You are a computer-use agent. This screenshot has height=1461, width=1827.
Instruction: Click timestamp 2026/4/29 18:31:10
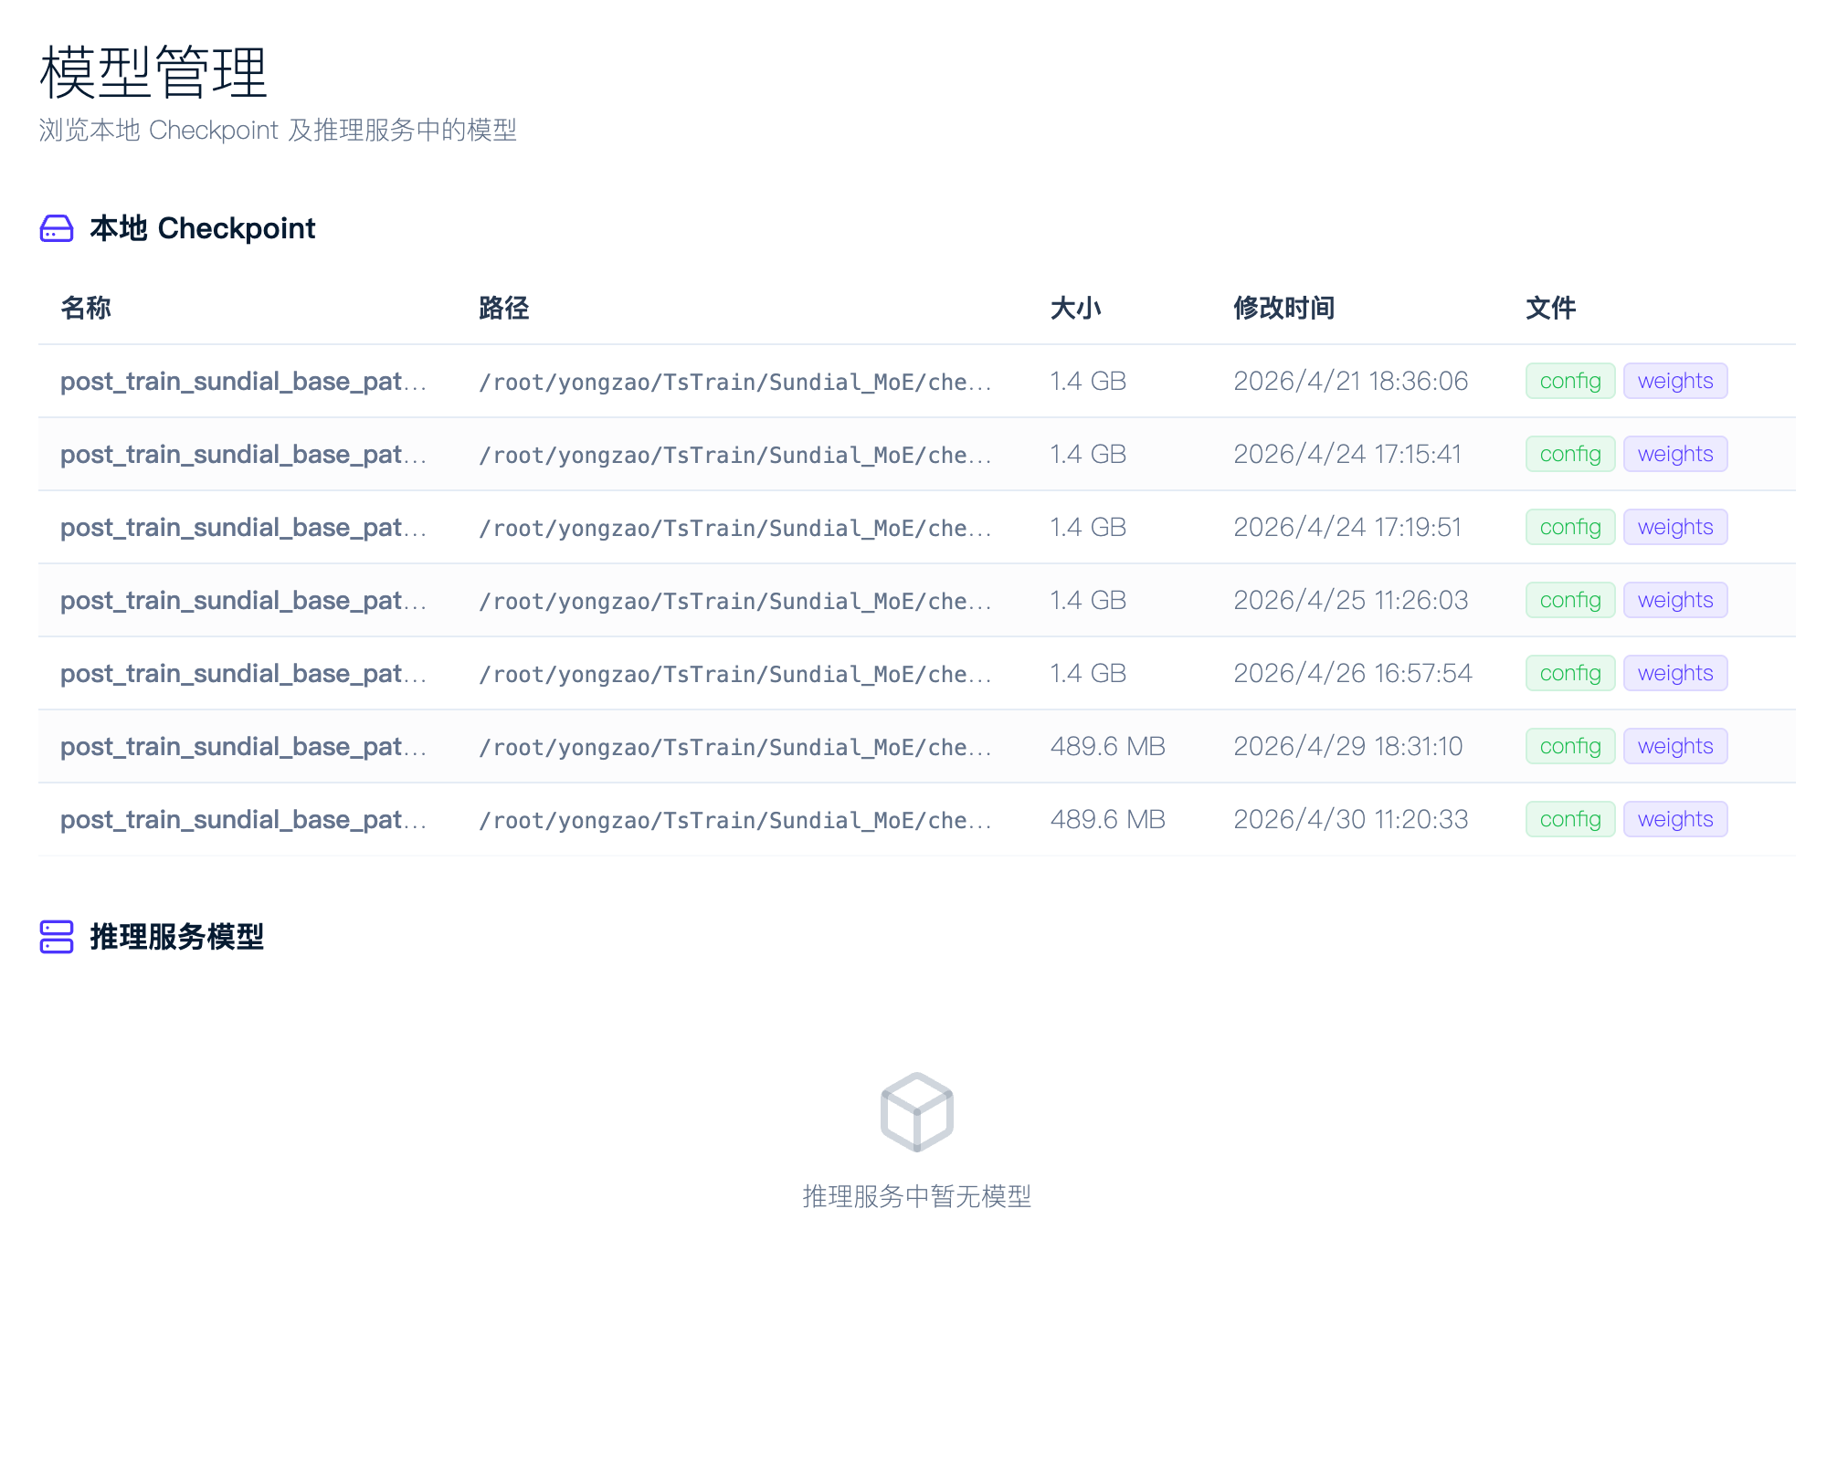coord(1348,746)
